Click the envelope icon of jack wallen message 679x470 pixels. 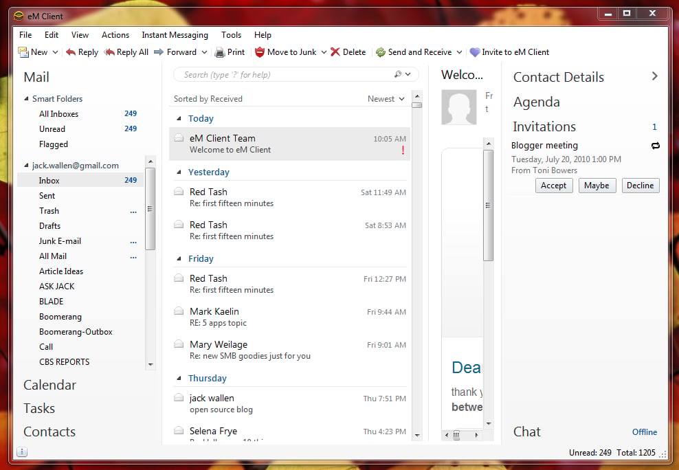[x=179, y=398]
